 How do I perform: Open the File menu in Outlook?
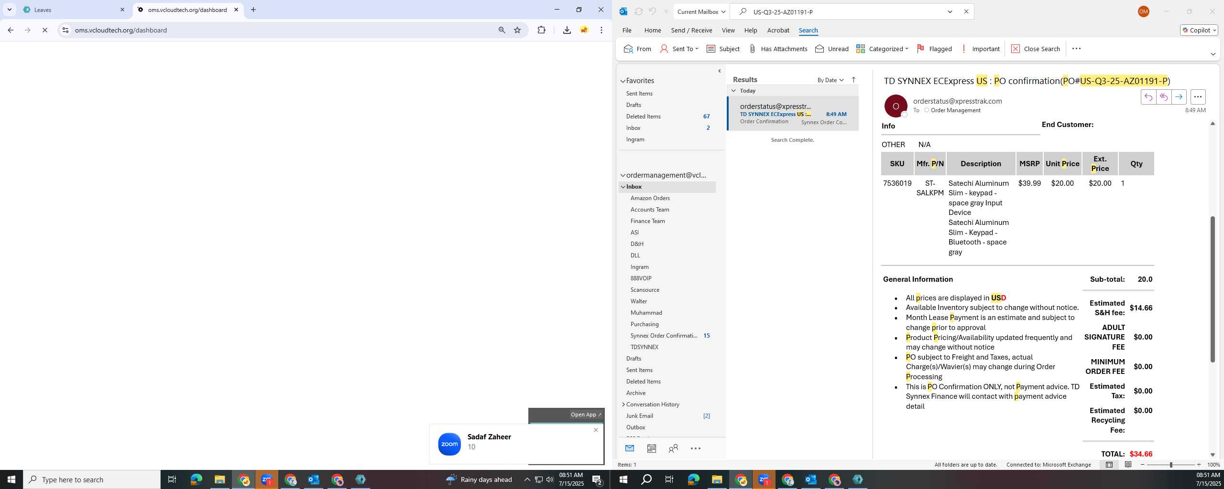626,30
